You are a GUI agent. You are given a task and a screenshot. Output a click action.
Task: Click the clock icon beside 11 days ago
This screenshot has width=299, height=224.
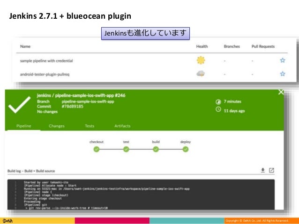click(x=218, y=109)
